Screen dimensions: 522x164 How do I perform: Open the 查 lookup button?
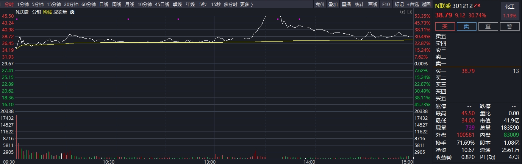coord(488,26)
